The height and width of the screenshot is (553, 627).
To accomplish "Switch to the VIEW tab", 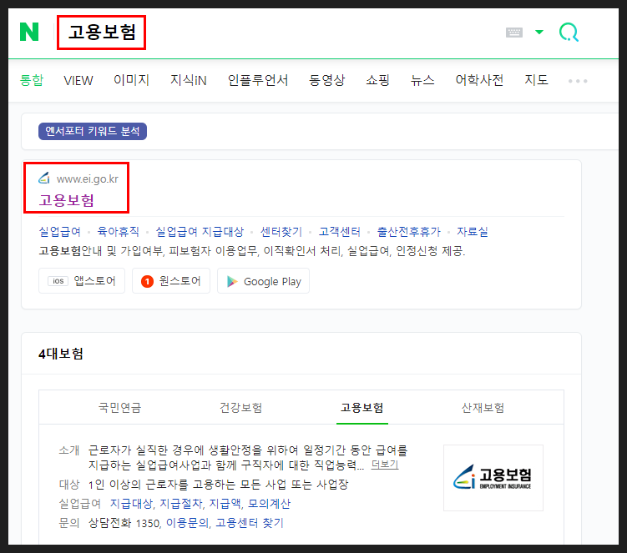I will (78, 81).
